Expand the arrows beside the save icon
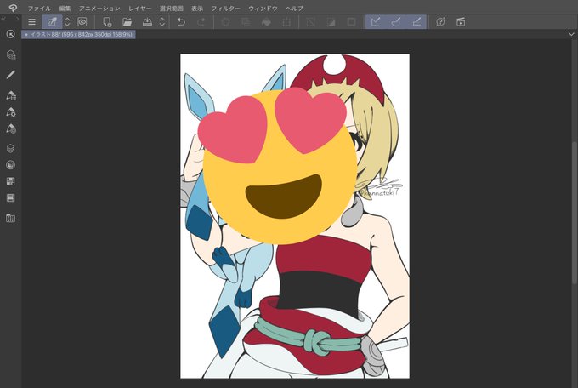This screenshot has width=578, height=388. (162, 22)
